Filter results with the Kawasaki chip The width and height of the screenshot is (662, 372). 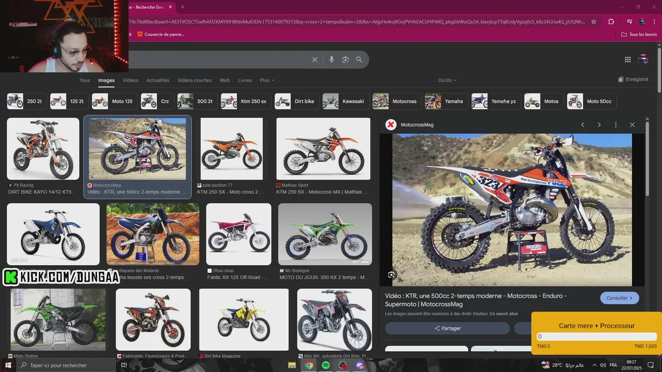coord(345,101)
